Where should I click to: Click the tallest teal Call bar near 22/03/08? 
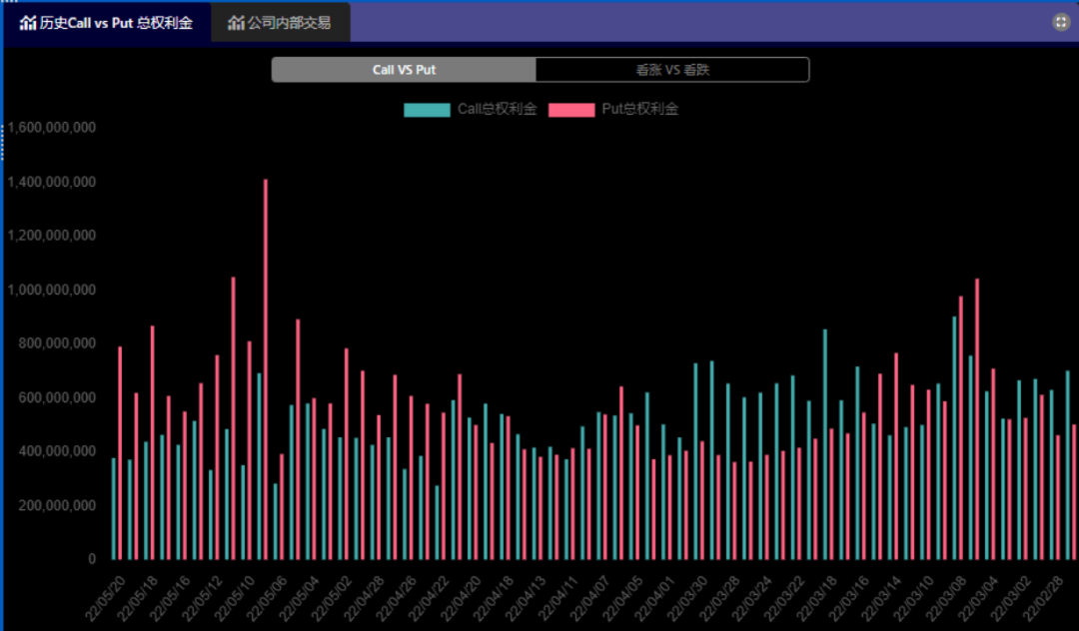point(954,437)
